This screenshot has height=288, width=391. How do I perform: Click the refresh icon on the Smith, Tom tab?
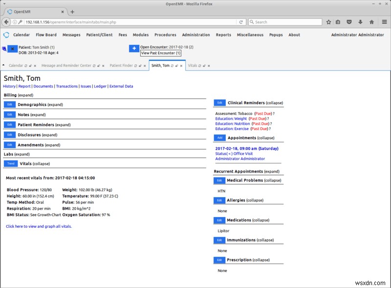pos(172,65)
